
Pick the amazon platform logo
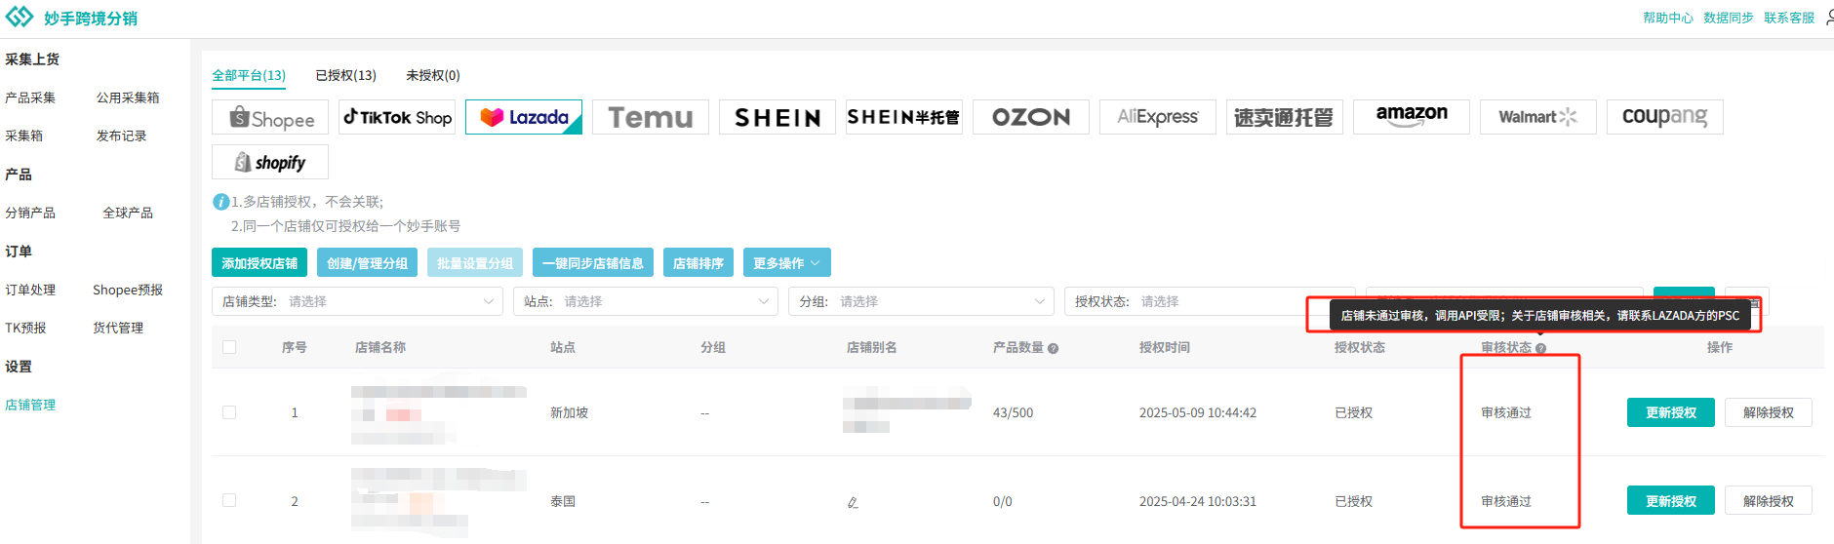[1412, 118]
